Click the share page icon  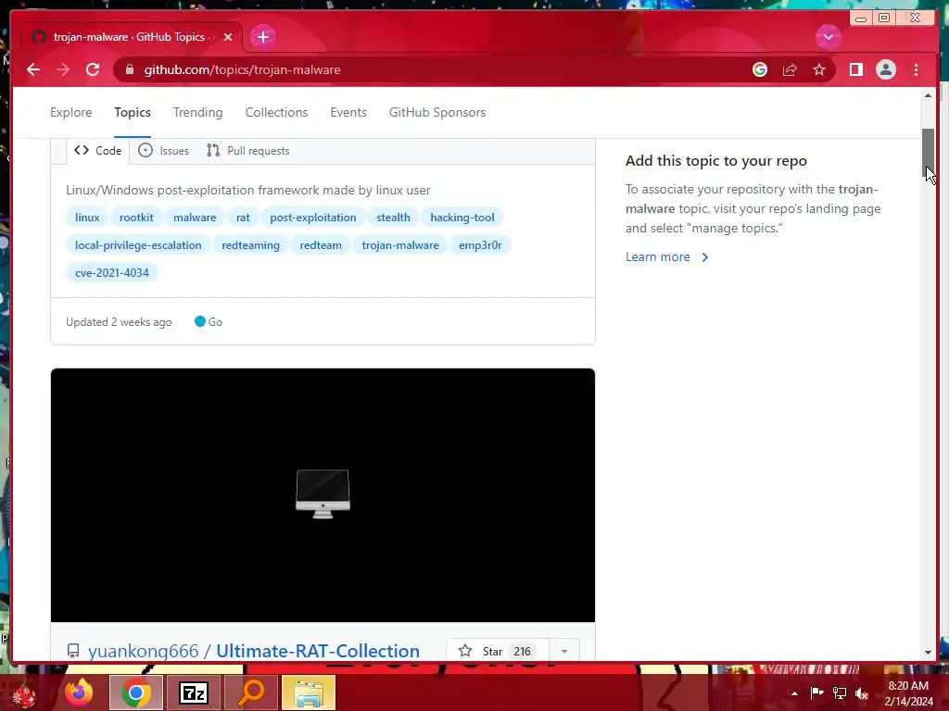[790, 70]
